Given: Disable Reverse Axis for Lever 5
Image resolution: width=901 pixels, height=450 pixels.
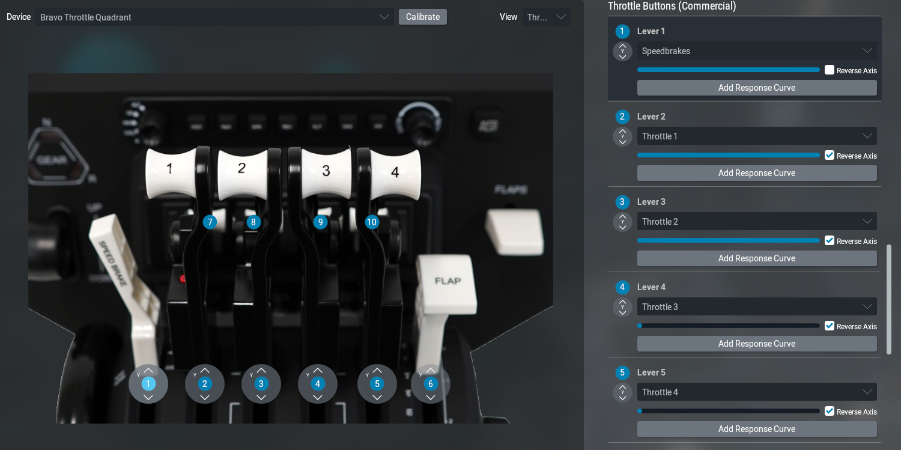Looking at the screenshot, I should [830, 411].
